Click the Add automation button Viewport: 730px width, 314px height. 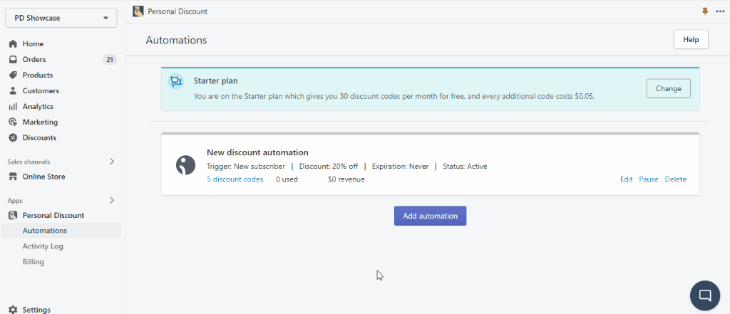(x=430, y=216)
